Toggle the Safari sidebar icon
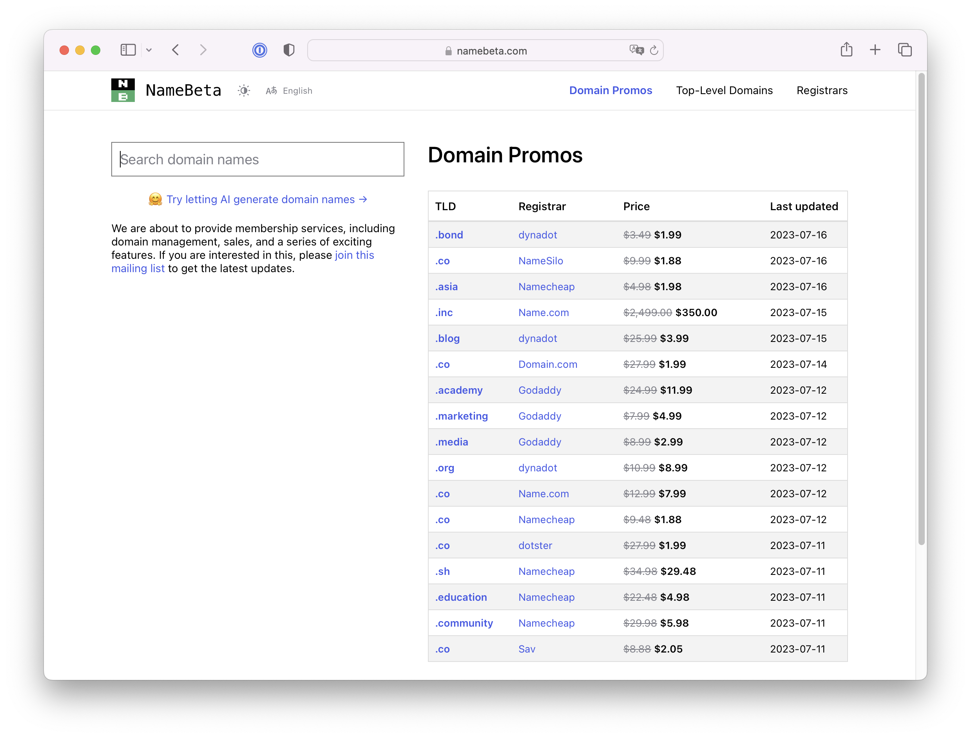 [x=128, y=50]
